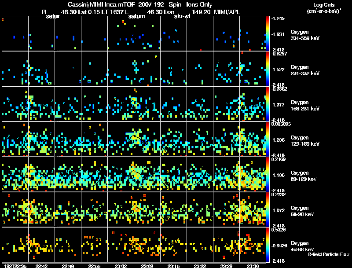Click the color bar beside 89-129 keV row
352x268 pixels.
tap(268, 174)
